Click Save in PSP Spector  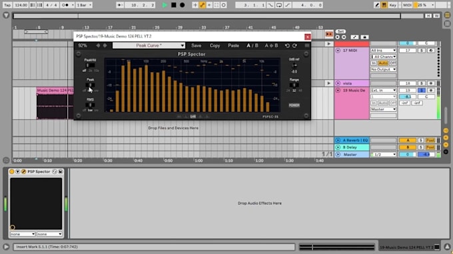point(196,45)
